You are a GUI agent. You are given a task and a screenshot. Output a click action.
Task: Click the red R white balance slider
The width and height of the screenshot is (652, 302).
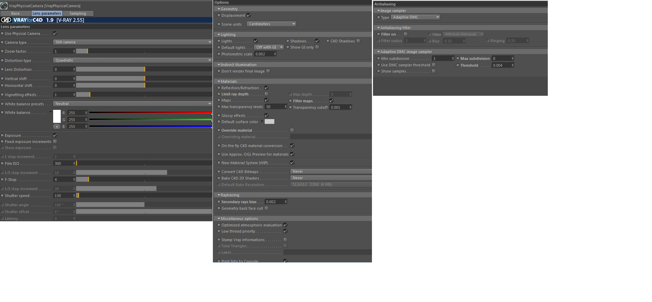(150, 113)
